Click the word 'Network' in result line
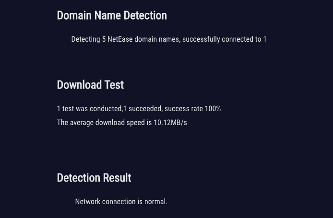 (88, 201)
